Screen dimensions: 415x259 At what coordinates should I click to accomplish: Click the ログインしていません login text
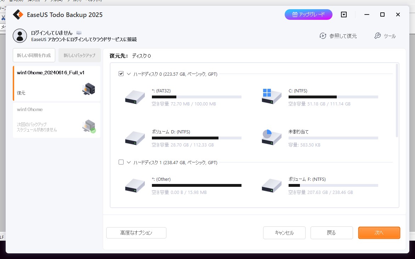coord(52,33)
